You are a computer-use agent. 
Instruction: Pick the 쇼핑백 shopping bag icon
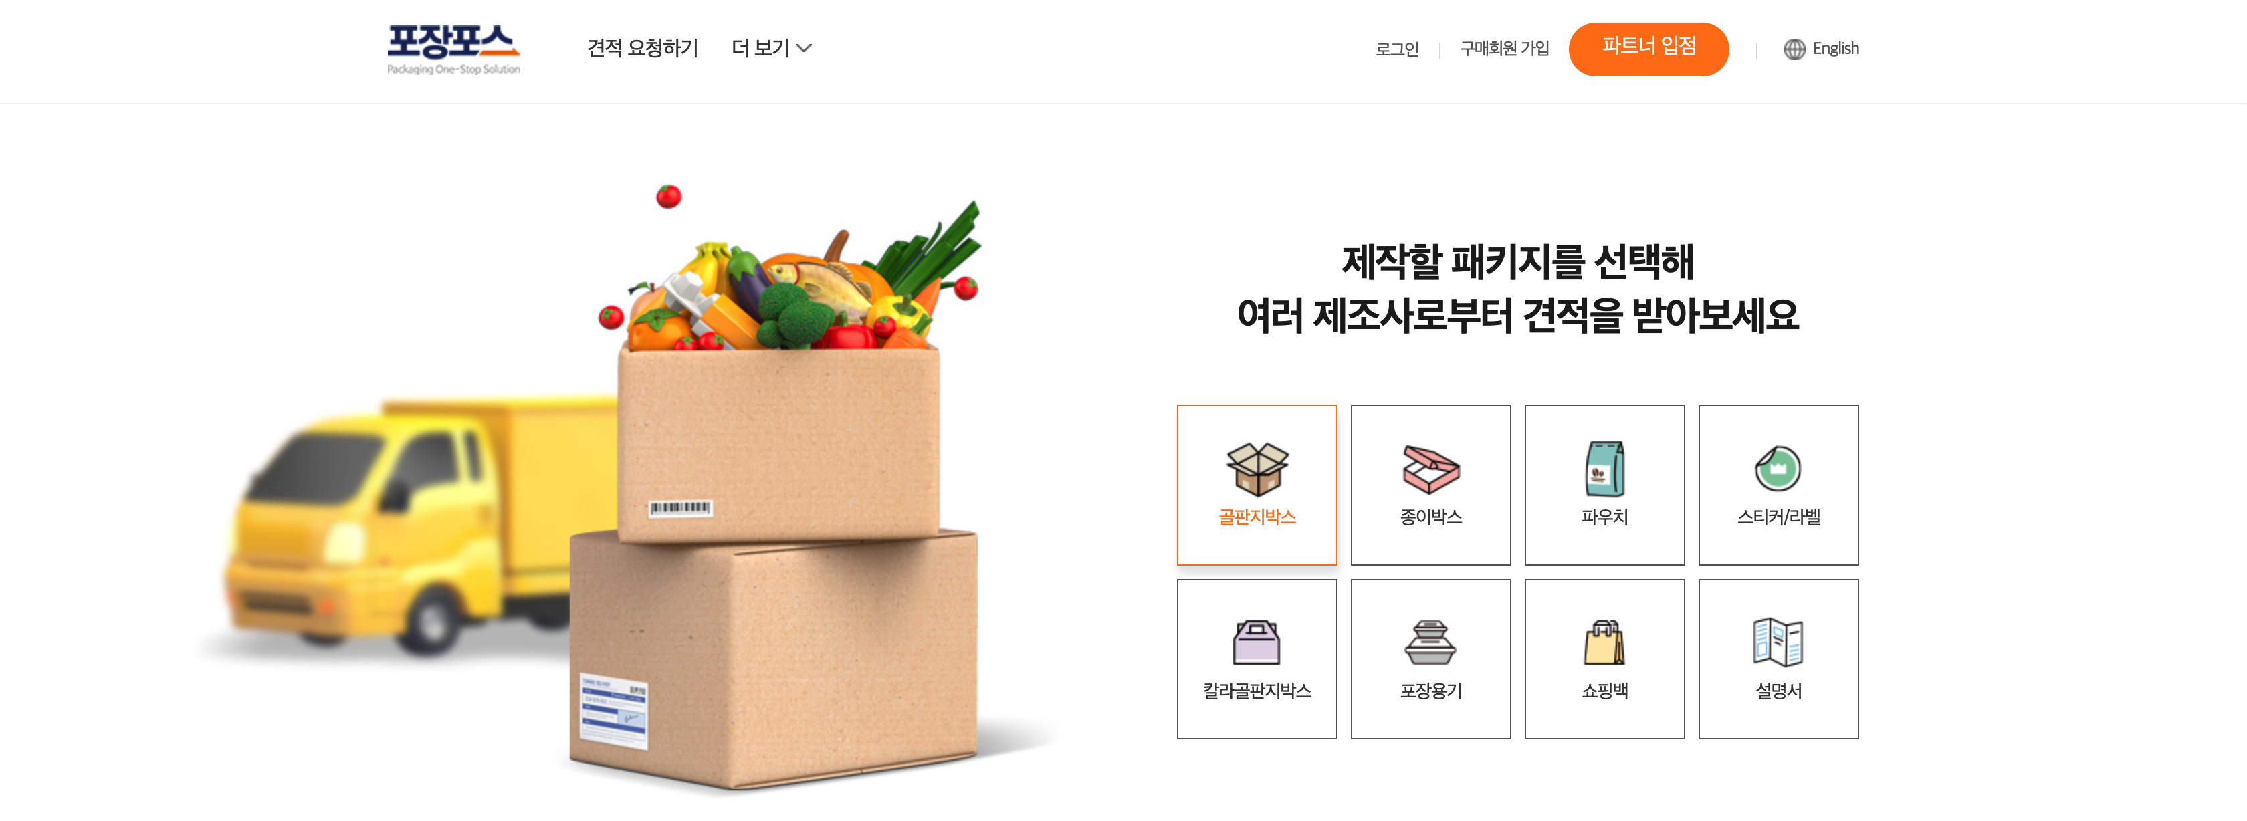coord(1604,643)
